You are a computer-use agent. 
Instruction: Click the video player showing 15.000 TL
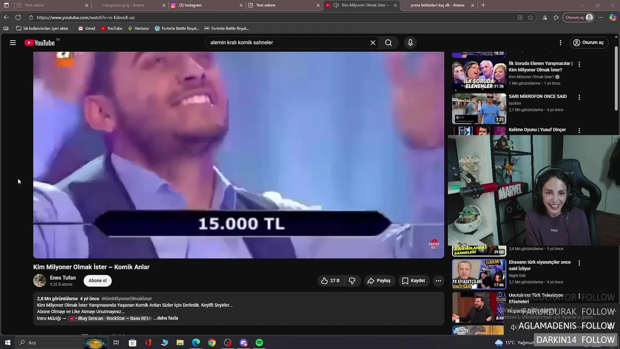coord(239,155)
